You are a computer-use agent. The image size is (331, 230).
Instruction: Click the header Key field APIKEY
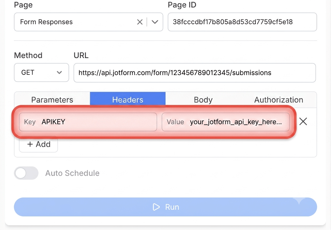pos(88,122)
